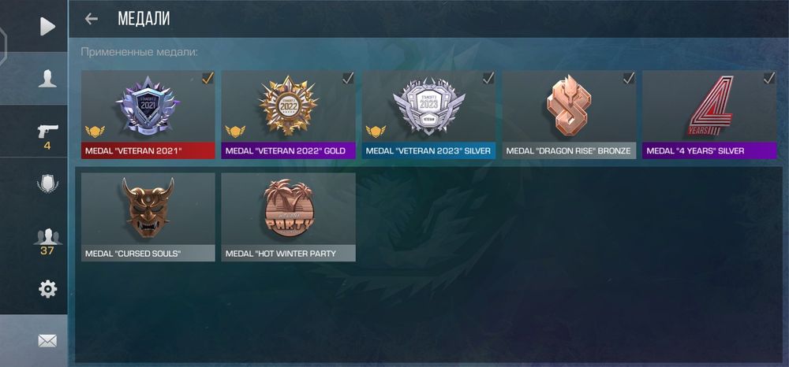Screen dimensions: 789x367
Task: Click the Veteran 2023 silver winged badge
Action: 428,106
